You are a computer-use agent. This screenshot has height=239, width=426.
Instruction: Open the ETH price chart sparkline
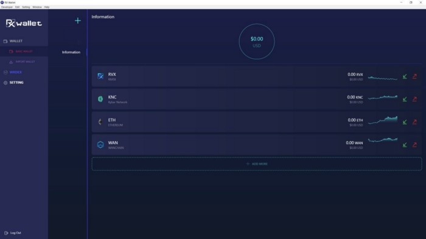383,120
